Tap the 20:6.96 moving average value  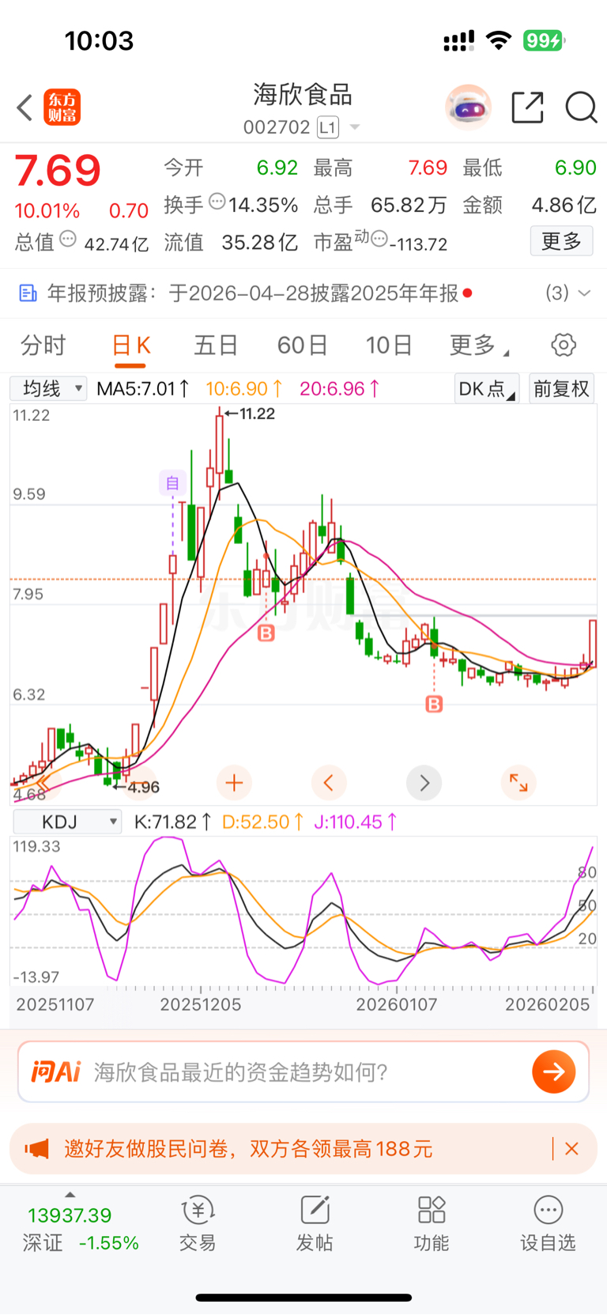[339, 388]
